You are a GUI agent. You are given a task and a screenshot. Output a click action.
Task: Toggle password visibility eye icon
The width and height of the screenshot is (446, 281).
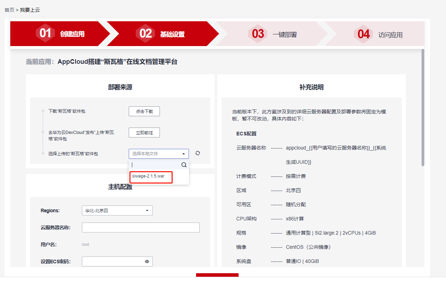[147, 262]
